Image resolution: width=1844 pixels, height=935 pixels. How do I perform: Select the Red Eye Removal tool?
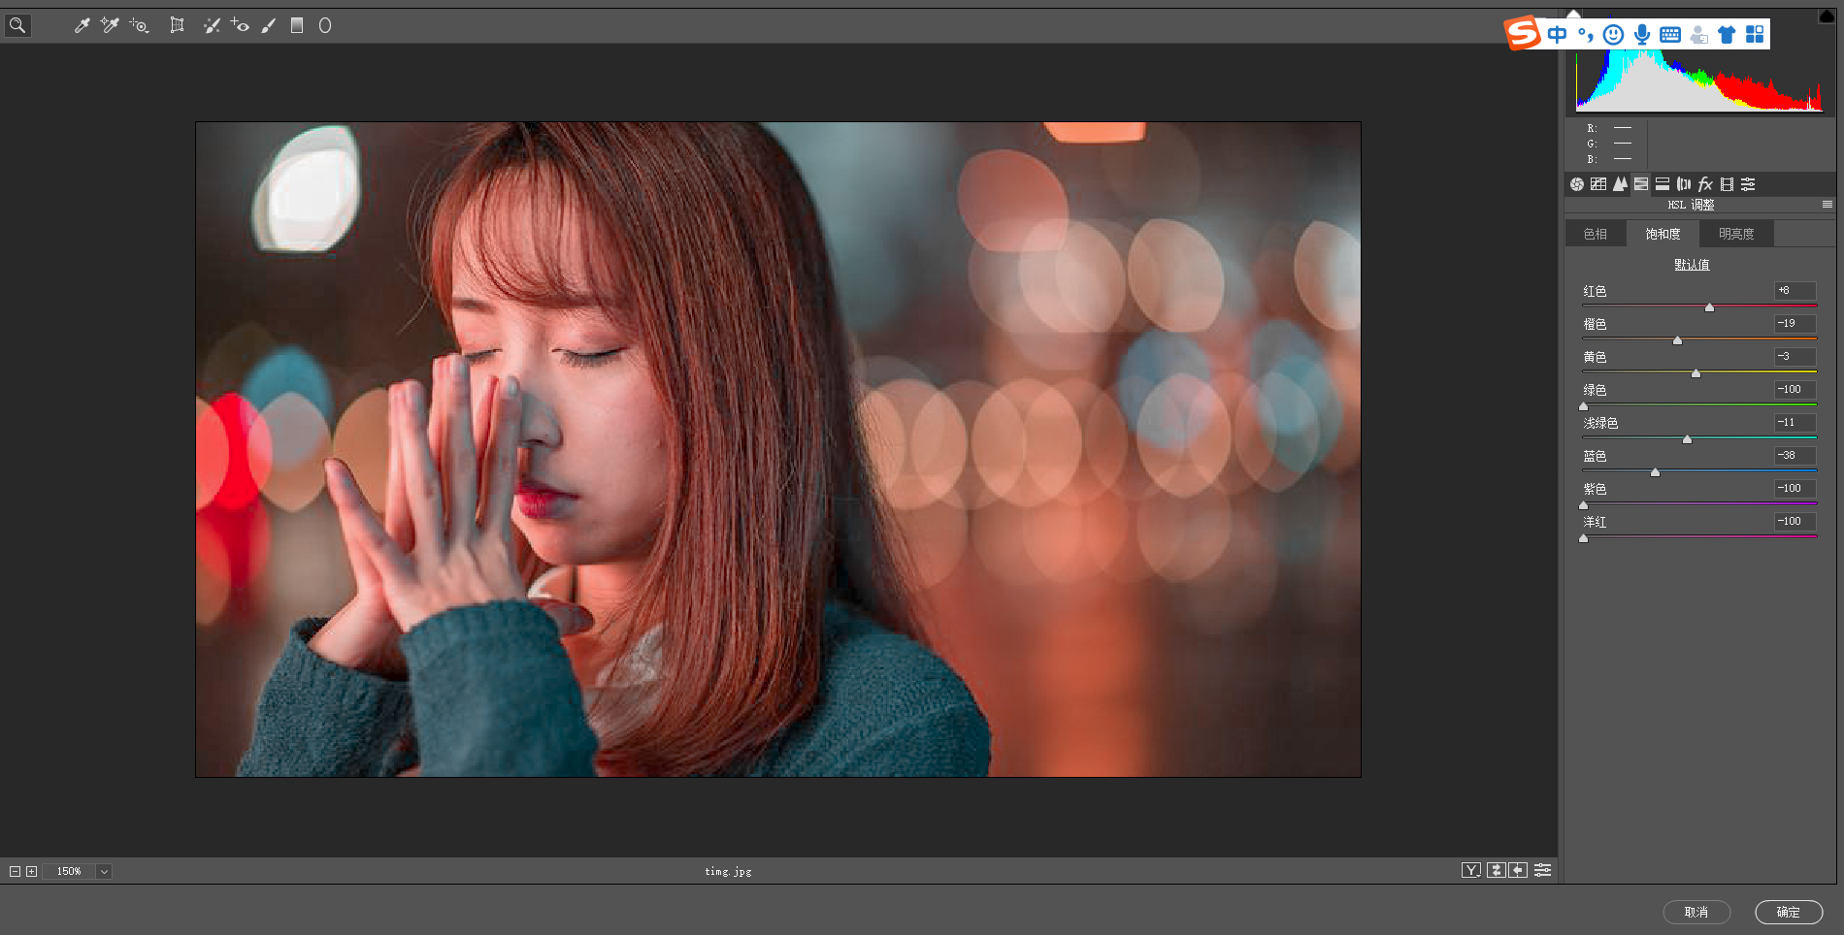[x=240, y=26]
